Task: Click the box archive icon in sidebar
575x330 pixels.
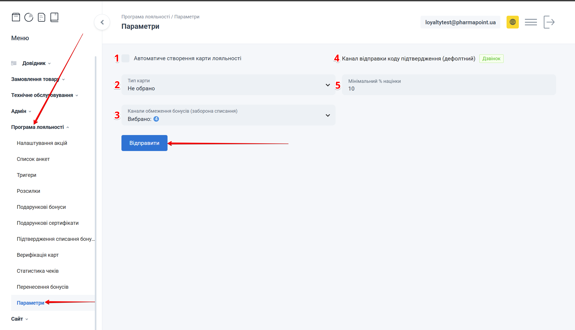Action: click(16, 17)
